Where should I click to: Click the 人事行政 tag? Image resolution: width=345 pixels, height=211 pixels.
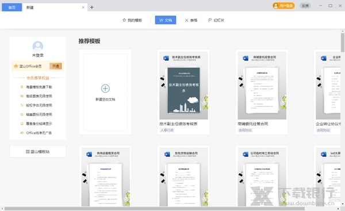(167, 131)
